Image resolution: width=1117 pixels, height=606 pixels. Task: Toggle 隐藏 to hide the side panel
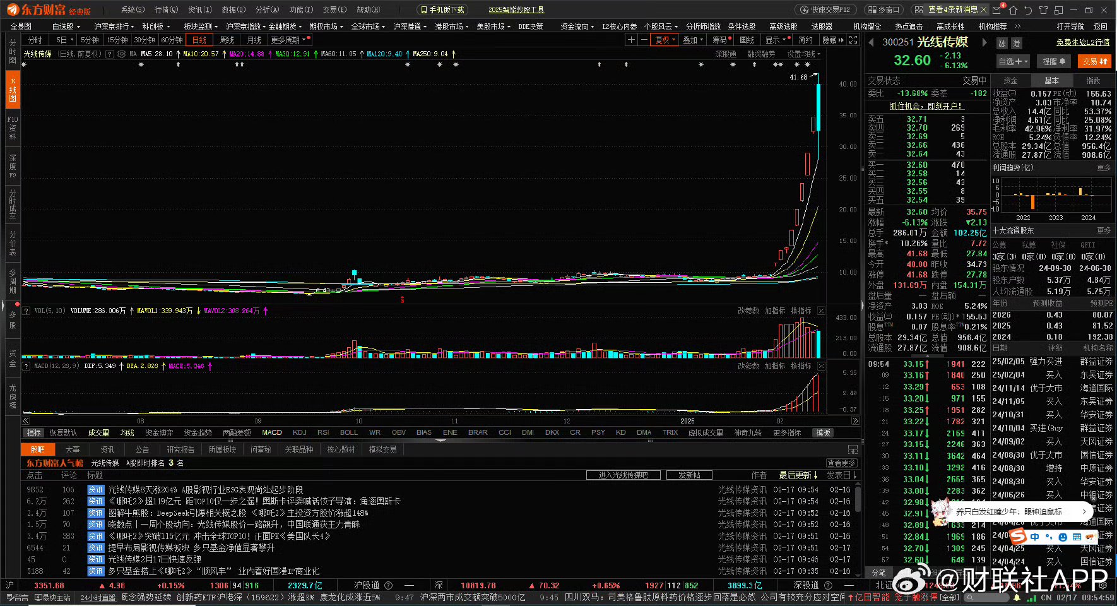pyautogui.click(x=832, y=40)
